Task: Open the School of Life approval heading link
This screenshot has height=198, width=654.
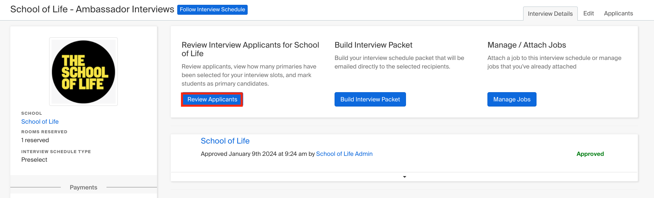Action: tap(225, 141)
